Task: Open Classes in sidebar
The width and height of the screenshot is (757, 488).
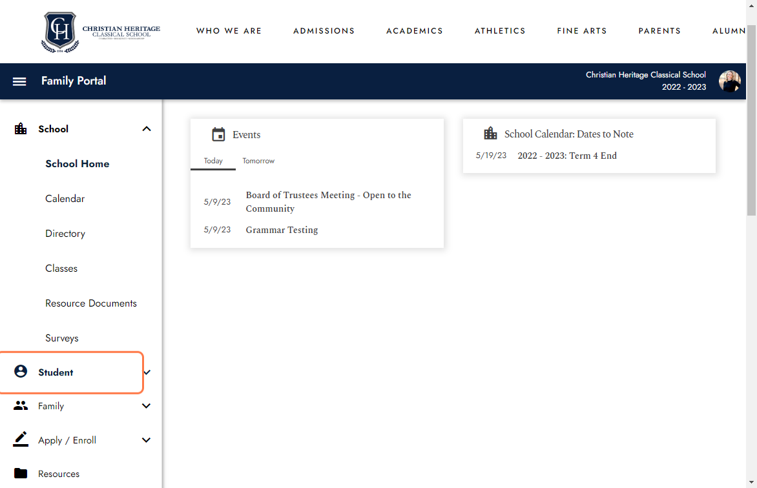Action: coord(61,268)
